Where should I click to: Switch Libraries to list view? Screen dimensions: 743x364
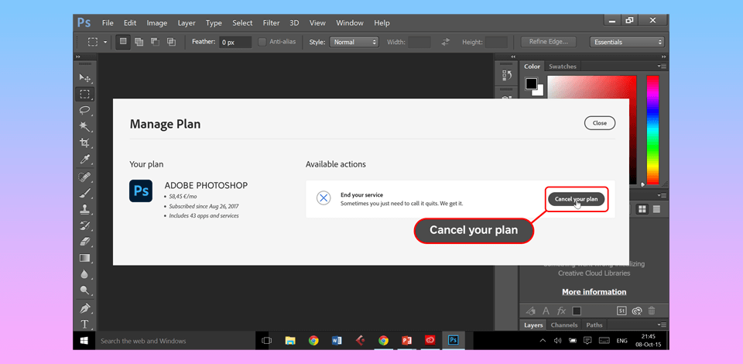(x=657, y=209)
